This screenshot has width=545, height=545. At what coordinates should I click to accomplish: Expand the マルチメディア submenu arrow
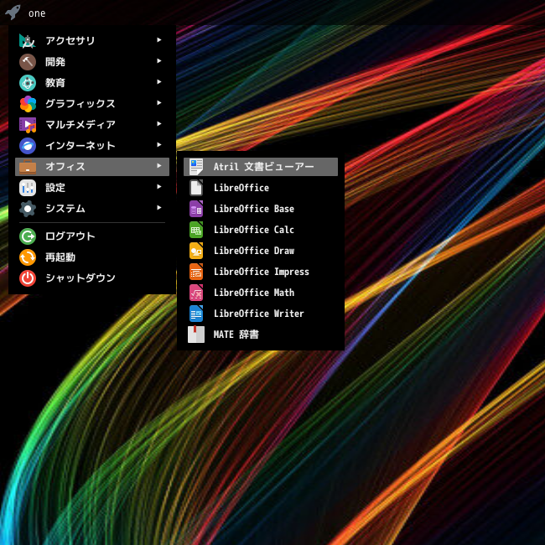(x=158, y=124)
